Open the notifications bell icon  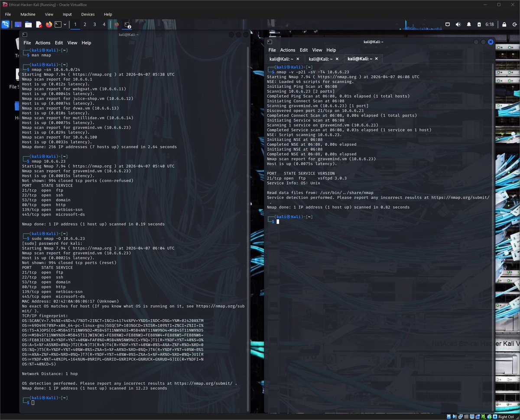(469, 25)
